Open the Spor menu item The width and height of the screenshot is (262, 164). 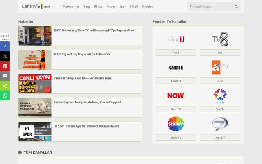[x=122, y=7]
